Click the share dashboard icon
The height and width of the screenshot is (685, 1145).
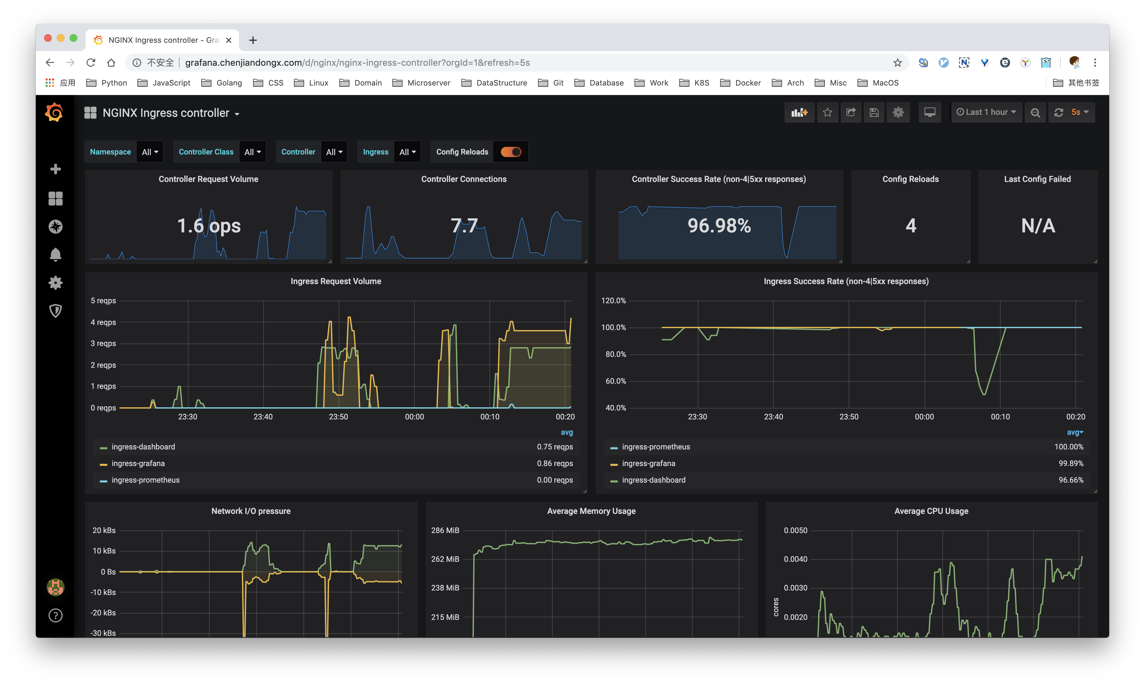pyautogui.click(x=851, y=112)
